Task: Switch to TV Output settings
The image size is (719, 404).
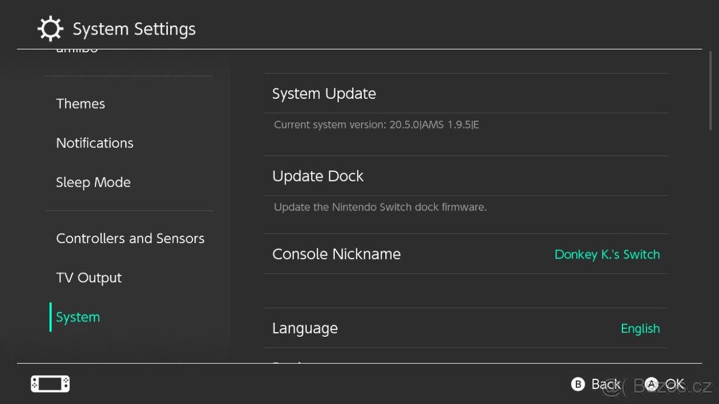Action: [x=89, y=277]
